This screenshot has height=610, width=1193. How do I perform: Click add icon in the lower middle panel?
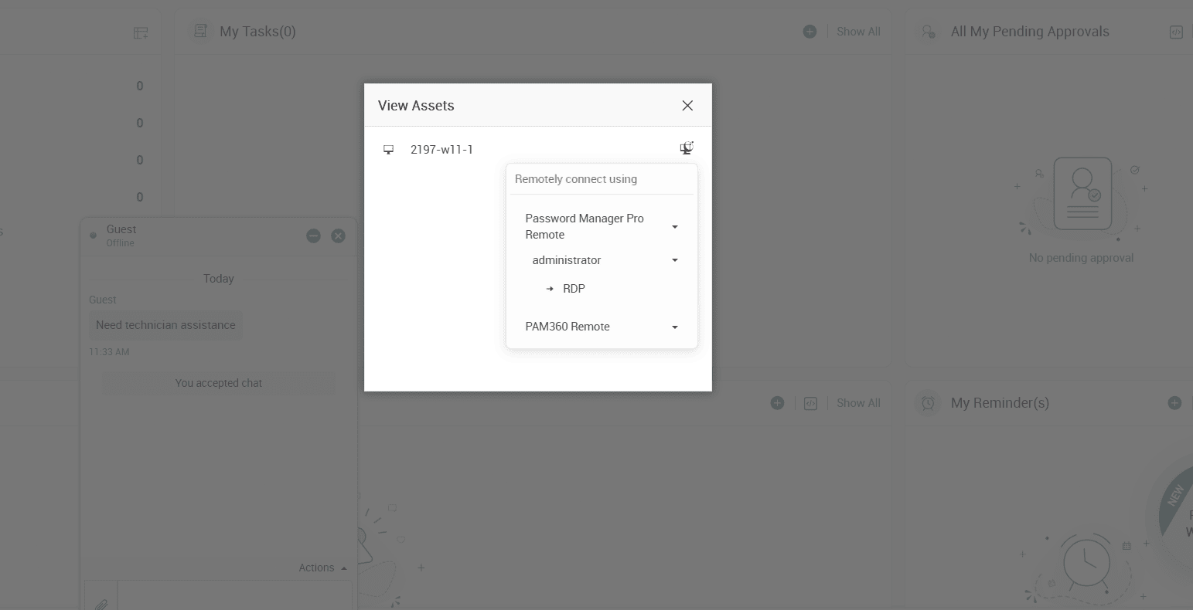click(778, 403)
